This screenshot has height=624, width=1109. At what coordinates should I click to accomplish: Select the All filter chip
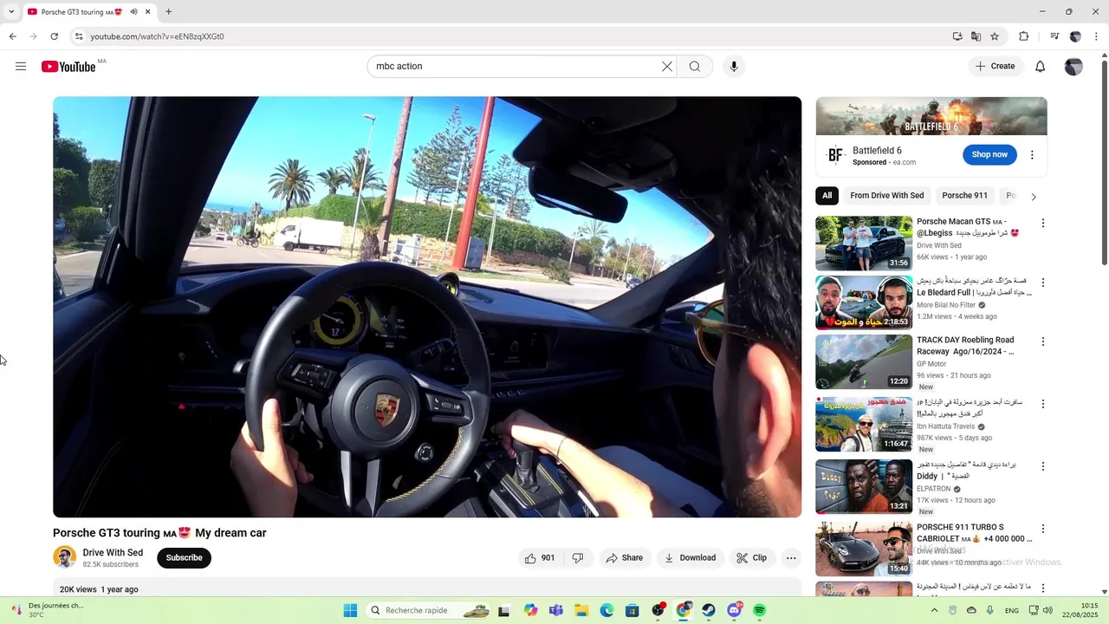827,196
